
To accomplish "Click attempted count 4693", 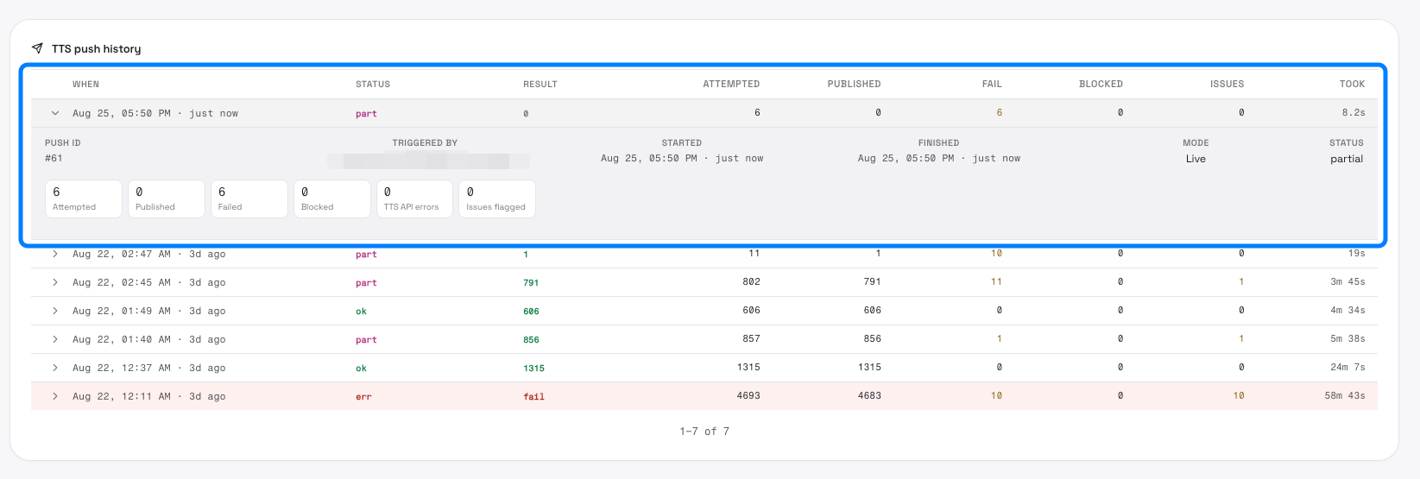I will point(748,396).
